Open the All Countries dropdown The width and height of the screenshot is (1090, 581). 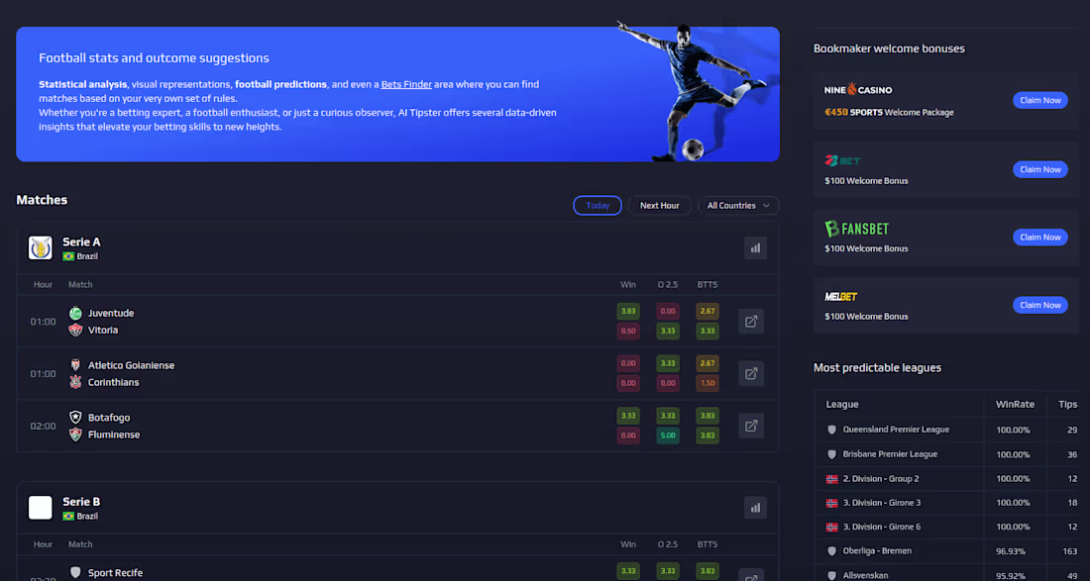tap(737, 205)
